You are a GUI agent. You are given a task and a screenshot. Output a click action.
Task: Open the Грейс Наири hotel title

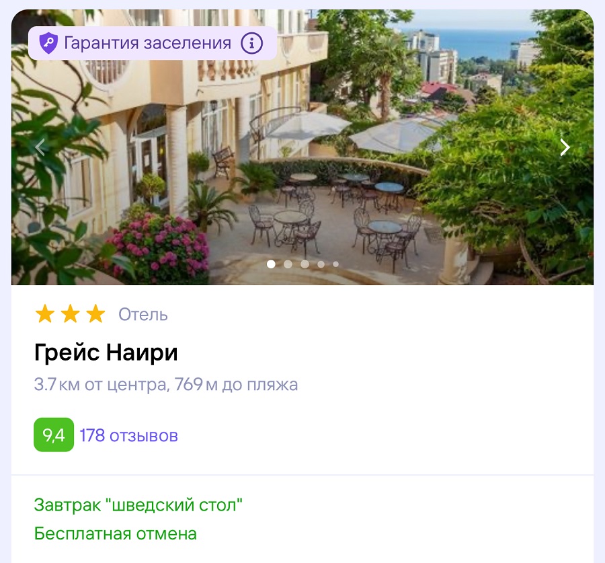coord(106,352)
